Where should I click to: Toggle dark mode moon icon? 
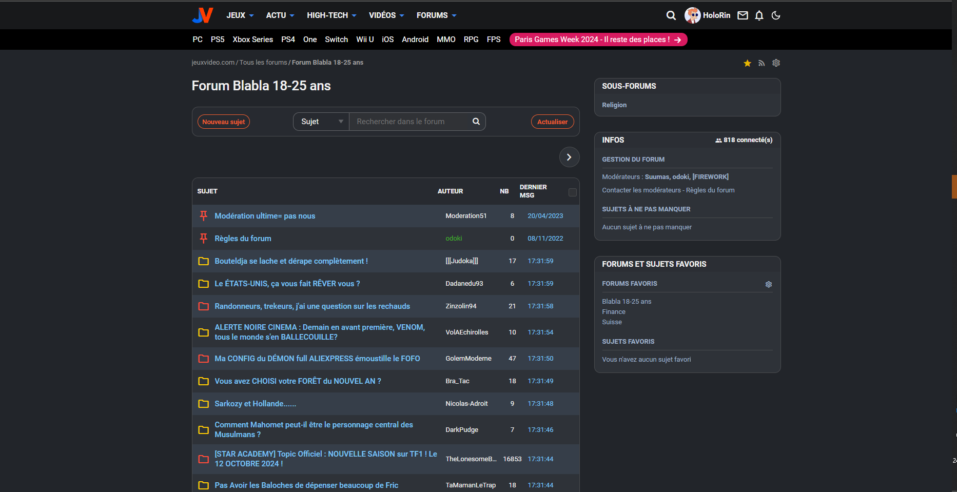coord(776,15)
